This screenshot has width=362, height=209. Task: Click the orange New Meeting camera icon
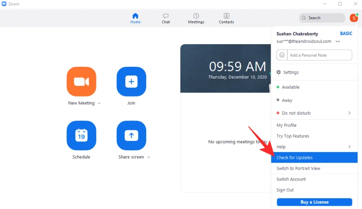tap(81, 82)
